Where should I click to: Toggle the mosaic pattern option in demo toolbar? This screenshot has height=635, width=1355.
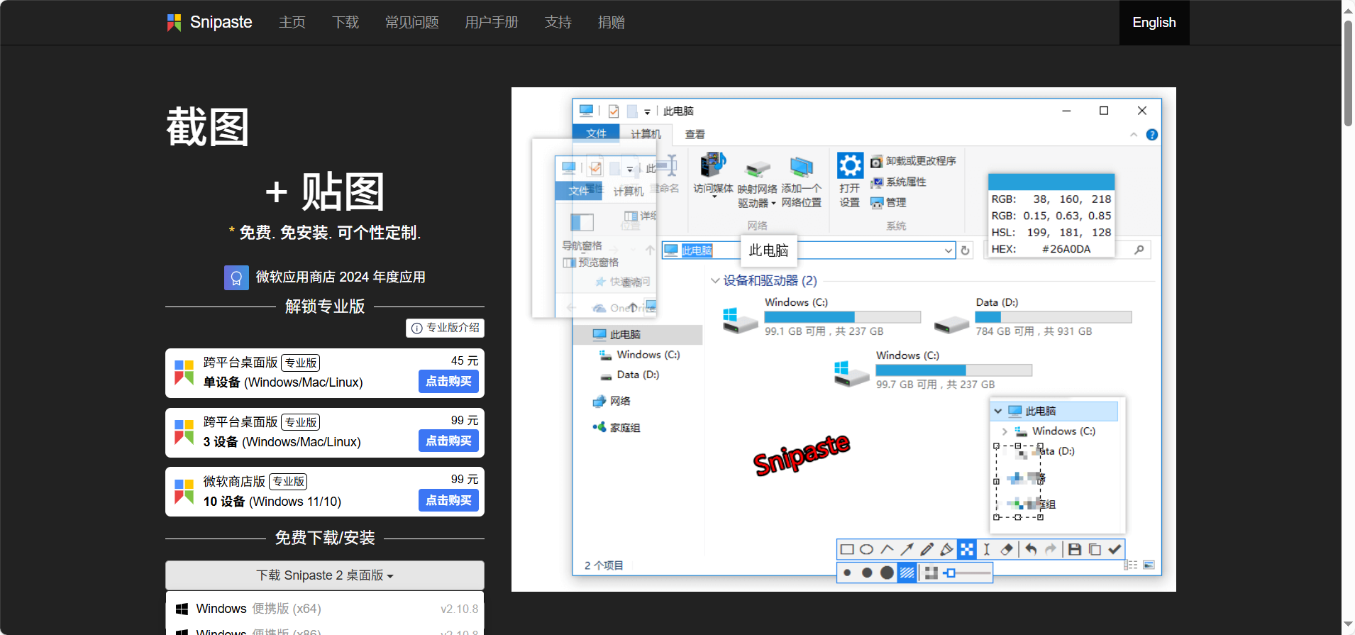(x=931, y=573)
